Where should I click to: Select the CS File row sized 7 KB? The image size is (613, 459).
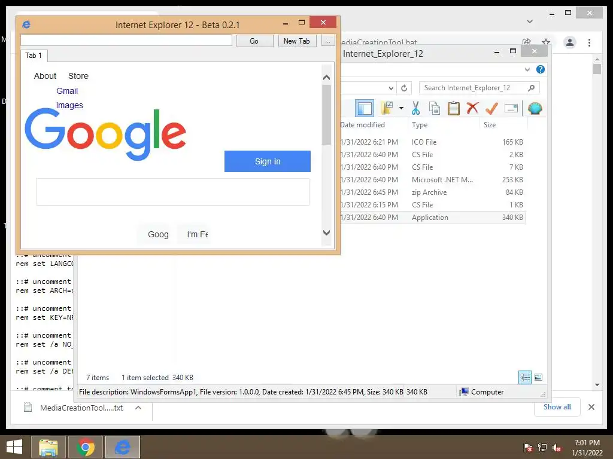click(x=432, y=167)
